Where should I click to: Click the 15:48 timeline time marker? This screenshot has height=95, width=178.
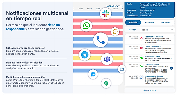point(81,9)
